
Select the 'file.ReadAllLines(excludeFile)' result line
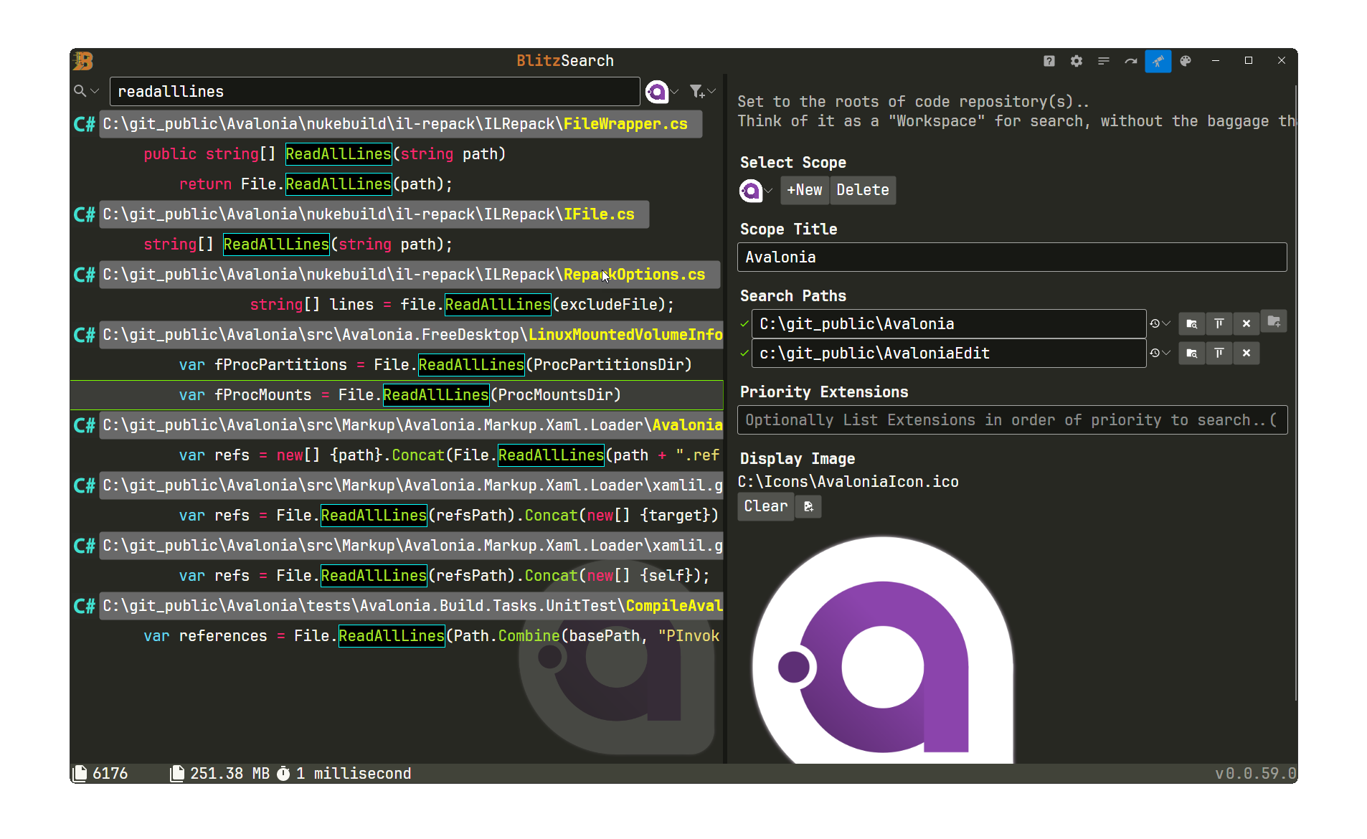pos(397,305)
